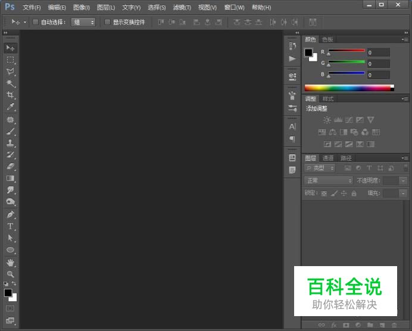
Task: Select the Pen tool
Action: pyautogui.click(x=10, y=214)
